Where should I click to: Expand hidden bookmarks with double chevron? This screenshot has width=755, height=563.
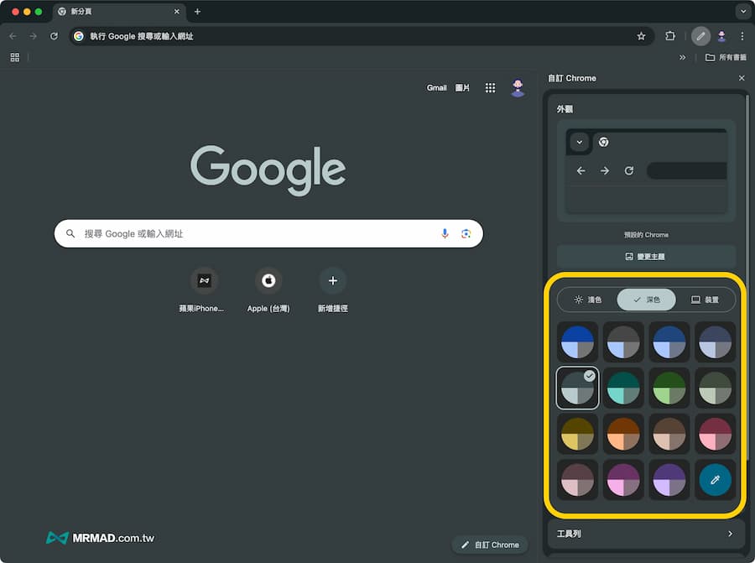[682, 57]
